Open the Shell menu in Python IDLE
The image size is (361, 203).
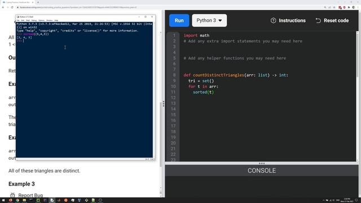(x=28, y=20)
